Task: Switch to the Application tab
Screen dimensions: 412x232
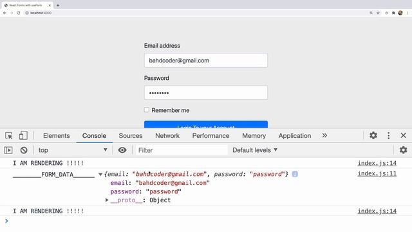Action: [295, 136]
